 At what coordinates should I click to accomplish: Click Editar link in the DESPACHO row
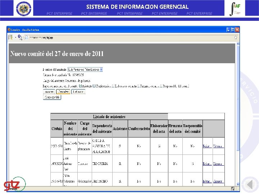point(207,181)
